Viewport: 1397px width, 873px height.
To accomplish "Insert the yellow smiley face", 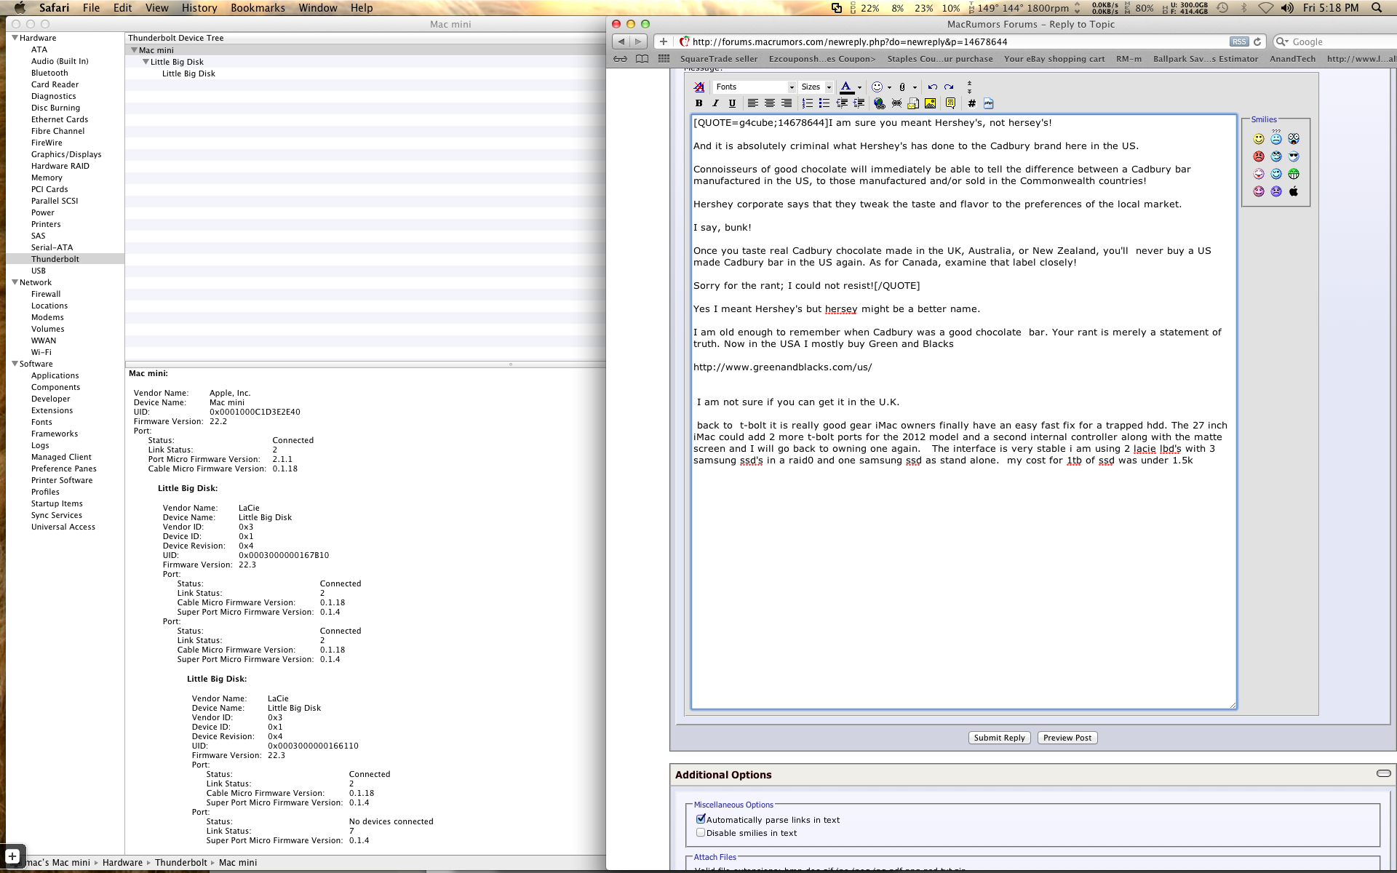I will (x=1259, y=139).
